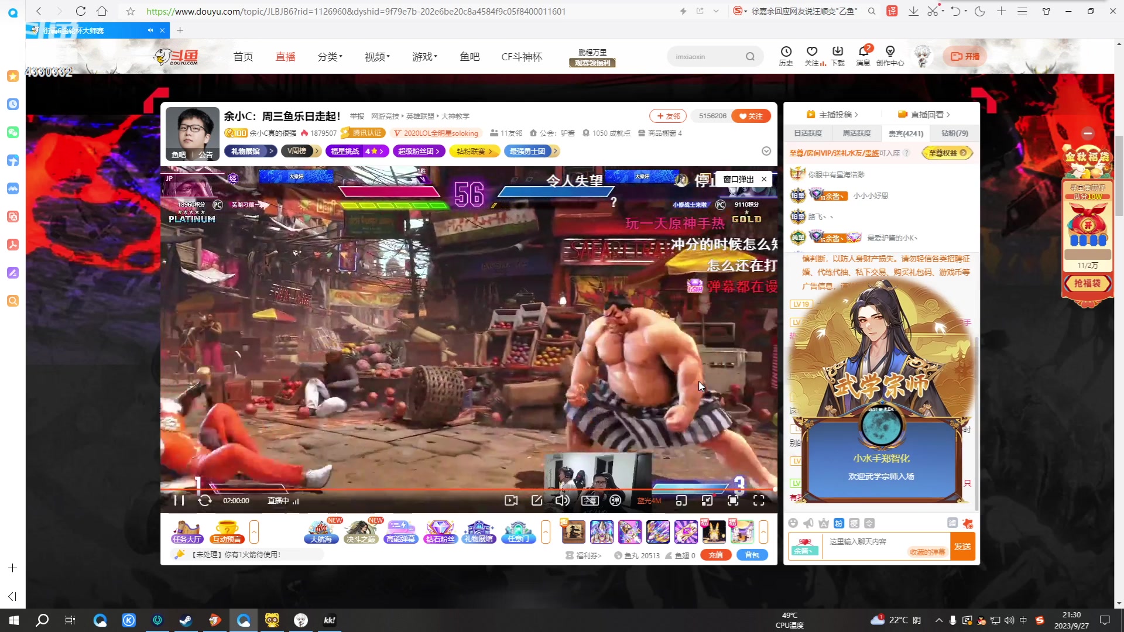Viewport: 1124px width, 632px height.
Task: Toggle the picture-in-picture shrink icon
Action: click(707, 500)
